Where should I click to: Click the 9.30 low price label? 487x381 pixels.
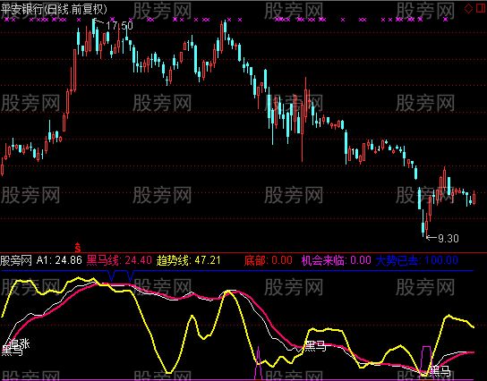coord(449,238)
